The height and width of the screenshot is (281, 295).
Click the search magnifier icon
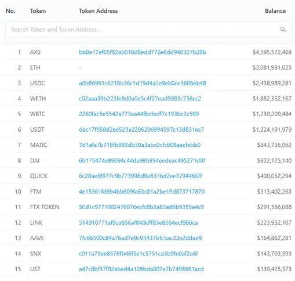283,30
